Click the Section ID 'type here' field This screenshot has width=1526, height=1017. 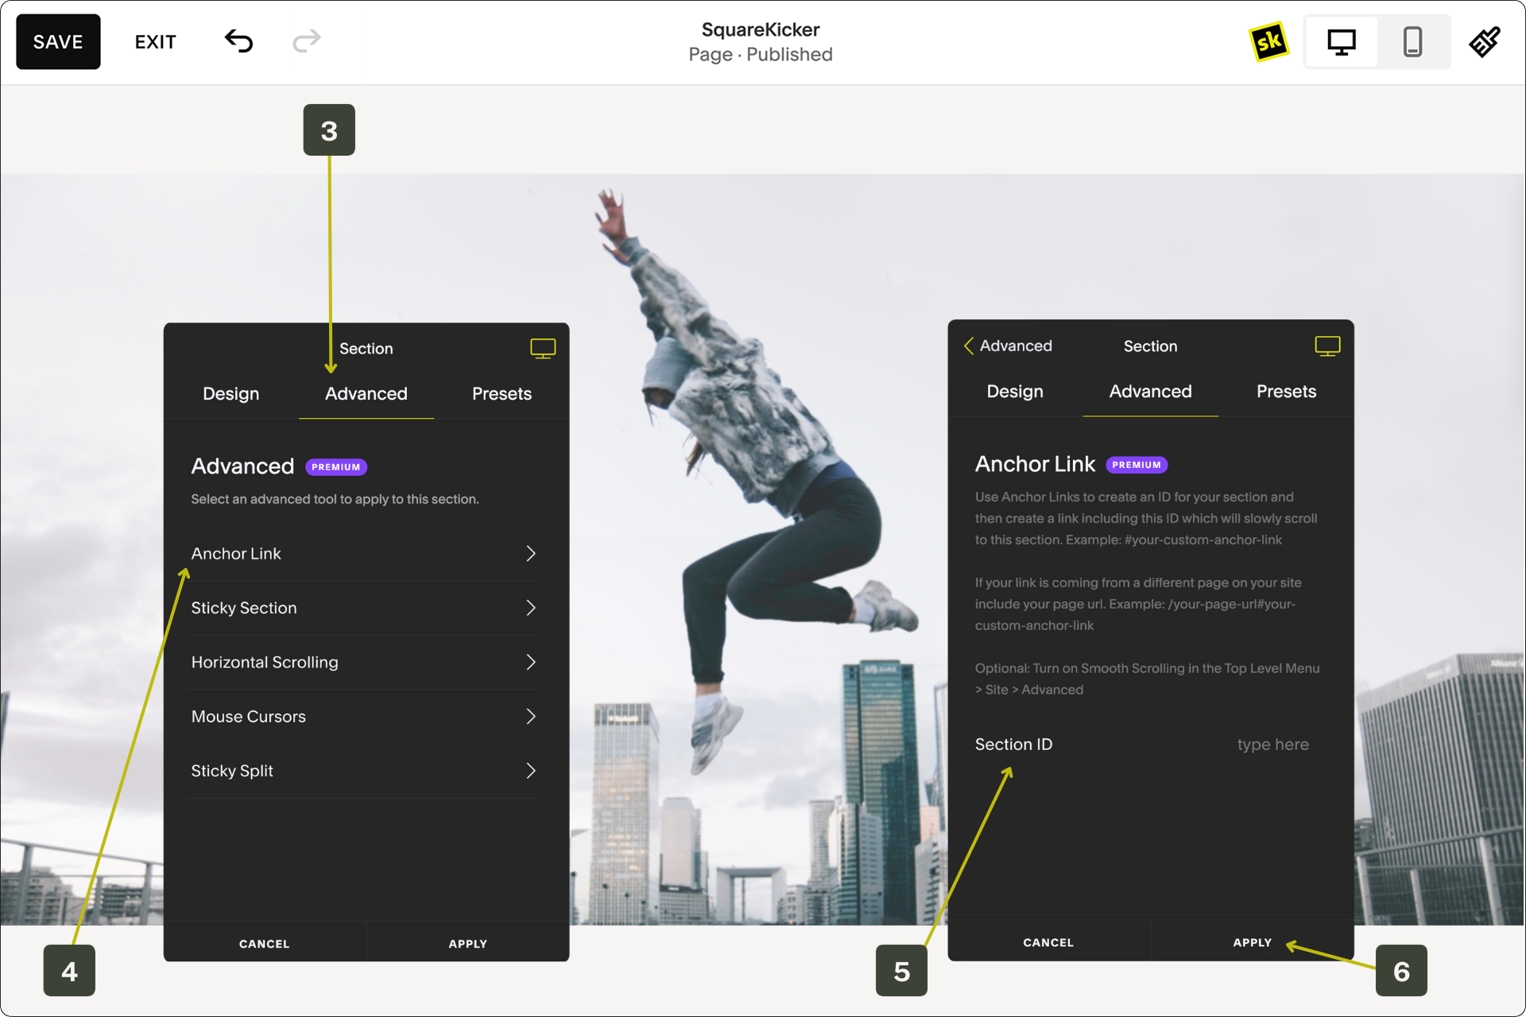[x=1272, y=744]
